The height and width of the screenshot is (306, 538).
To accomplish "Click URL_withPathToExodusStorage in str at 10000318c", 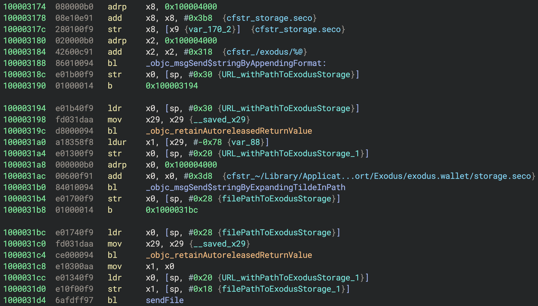I will pos(286,74).
